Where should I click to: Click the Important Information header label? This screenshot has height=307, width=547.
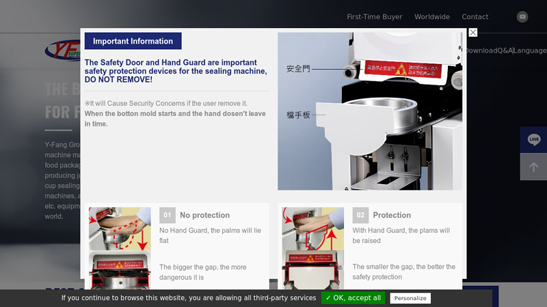click(133, 41)
